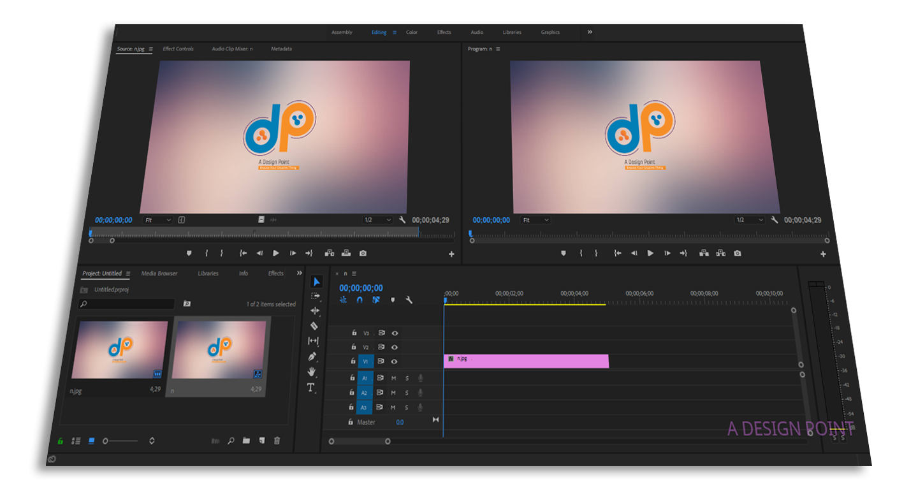This screenshot has height=491, width=918.
Task: Click Project panel search field
Action: tap(126, 304)
